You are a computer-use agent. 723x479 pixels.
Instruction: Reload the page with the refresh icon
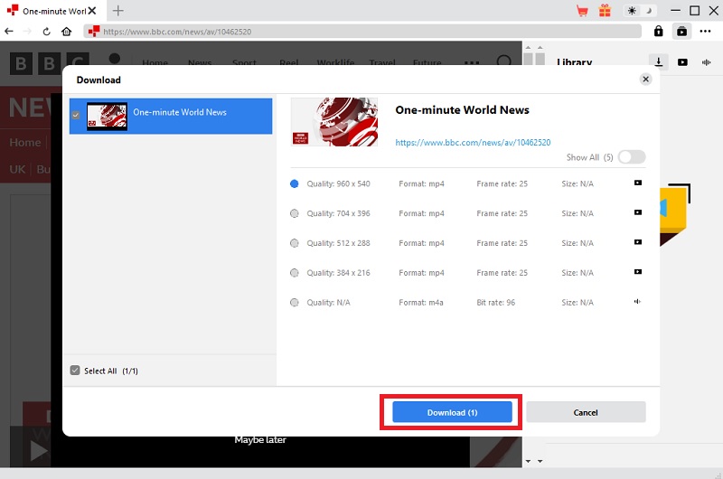(x=47, y=32)
